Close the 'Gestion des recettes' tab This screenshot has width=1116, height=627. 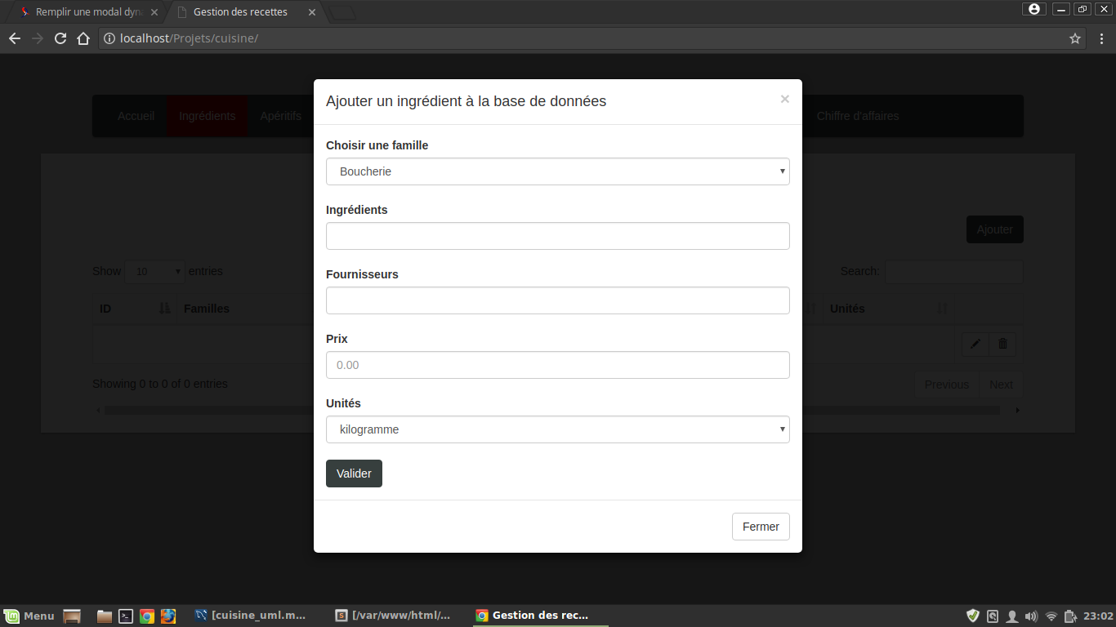click(x=311, y=12)
